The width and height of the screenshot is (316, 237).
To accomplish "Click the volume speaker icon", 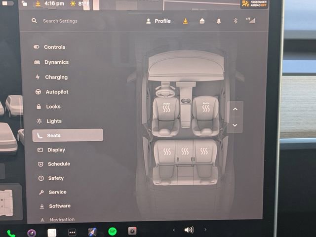I will pyautogui.click(x=189, y=230).
